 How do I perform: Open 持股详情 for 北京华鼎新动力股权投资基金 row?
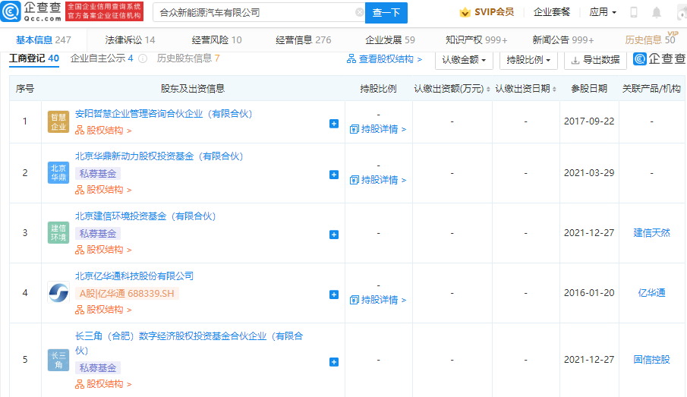[x=378, y=180]
